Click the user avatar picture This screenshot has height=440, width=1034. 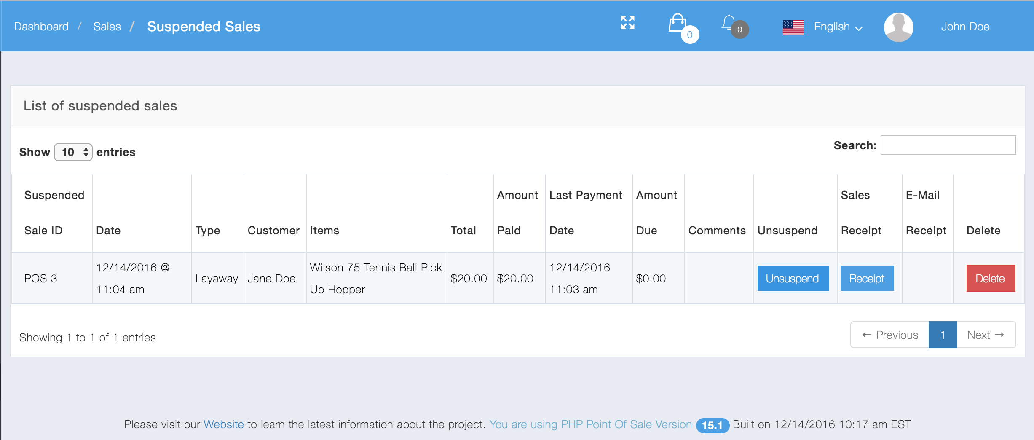point(898,27)
